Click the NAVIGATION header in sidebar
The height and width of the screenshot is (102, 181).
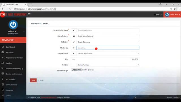click(x=13, y=40)
